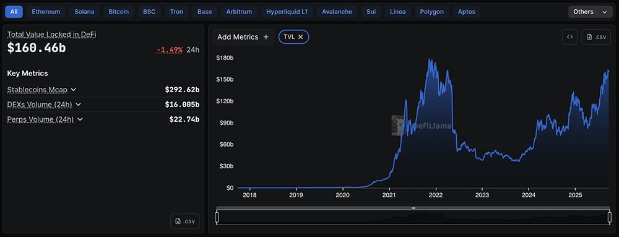The image size is (619, 237).
Task: Open the embed code icon
Action: 570,37
